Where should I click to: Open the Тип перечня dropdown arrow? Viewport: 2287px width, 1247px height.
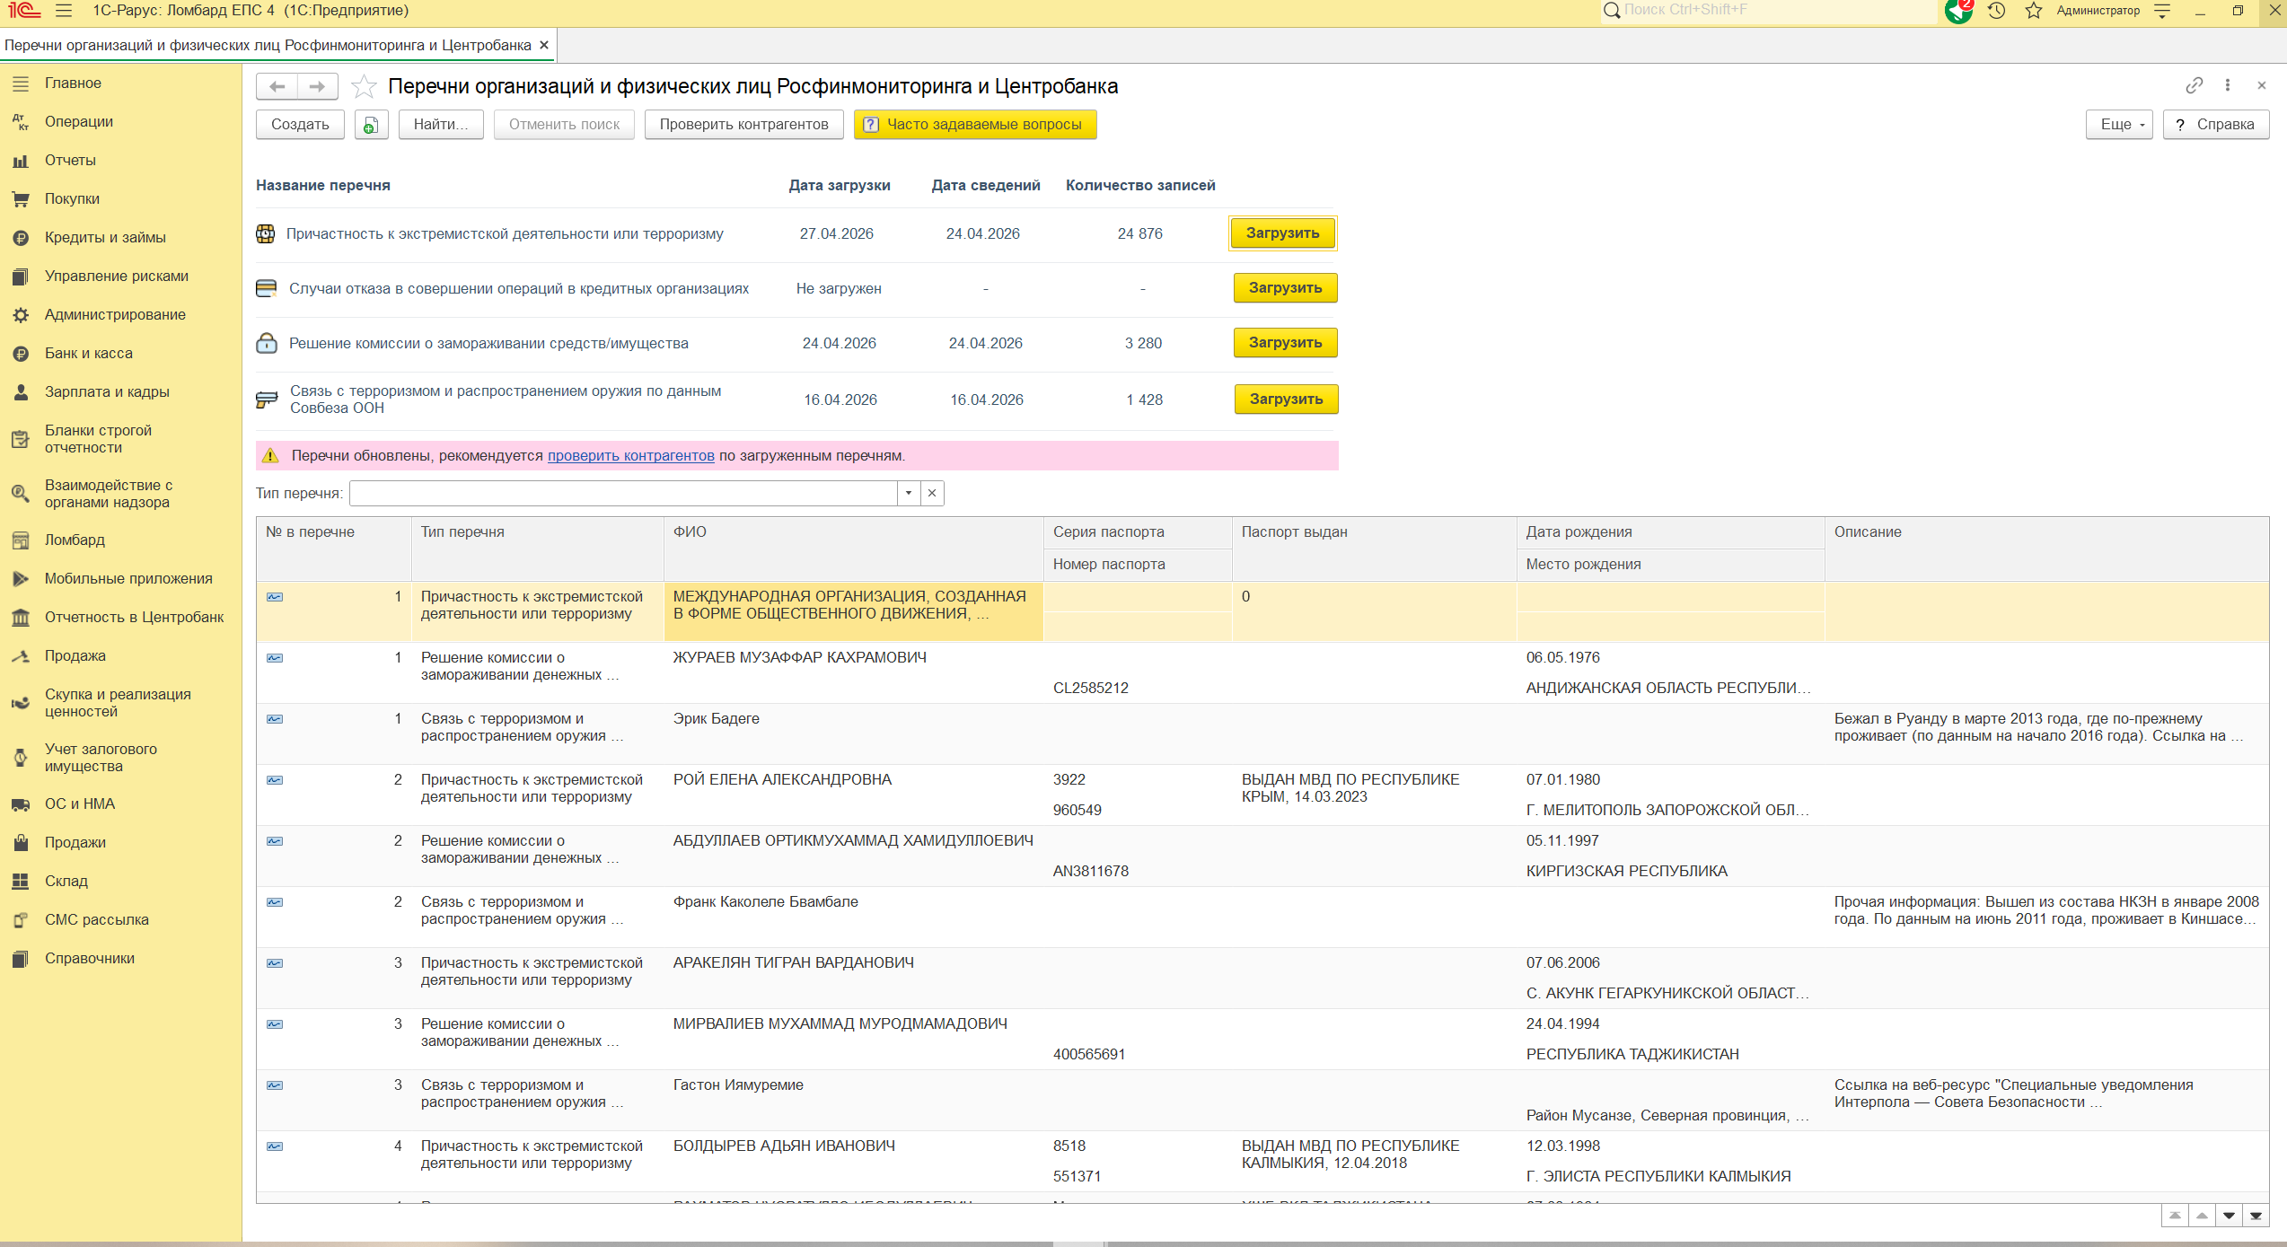coord(909,493)
